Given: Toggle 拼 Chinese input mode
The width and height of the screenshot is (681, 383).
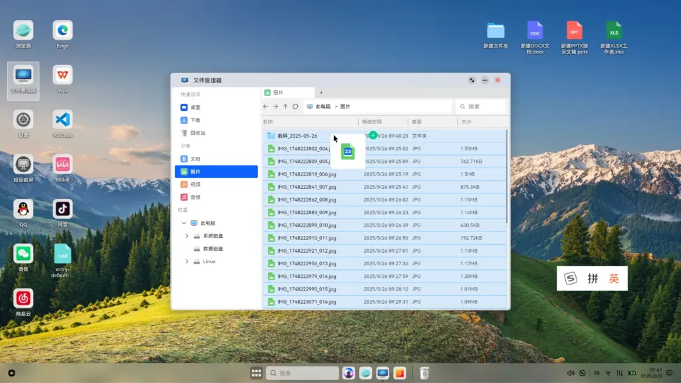Looking at the screenshot, I should coord(592,279).
